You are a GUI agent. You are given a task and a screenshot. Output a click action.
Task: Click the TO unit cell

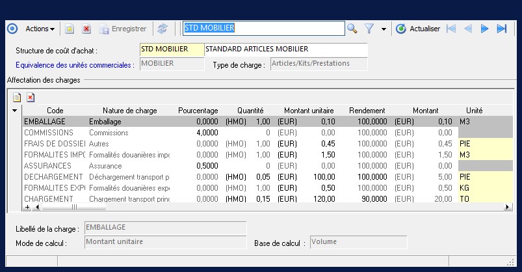tap(486, 198)
